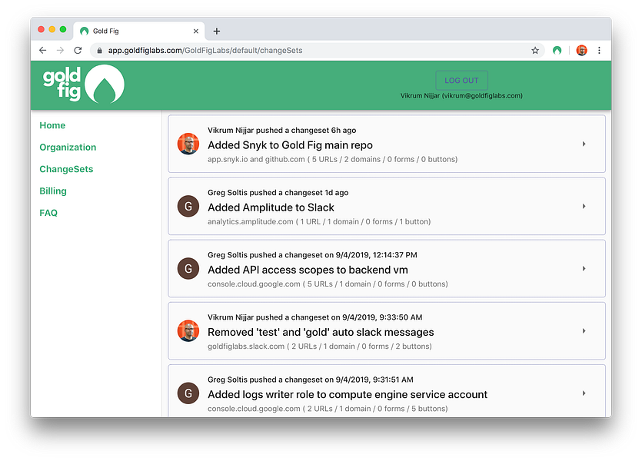Expand the logs writer role changeset arrow
Screen dimensions: 642x461
(584, 393)
